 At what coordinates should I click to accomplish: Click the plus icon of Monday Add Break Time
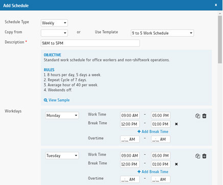click(139, 131)
